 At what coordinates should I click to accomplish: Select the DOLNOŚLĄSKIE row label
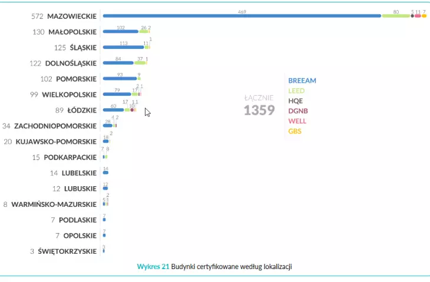[x=71, y=63]
